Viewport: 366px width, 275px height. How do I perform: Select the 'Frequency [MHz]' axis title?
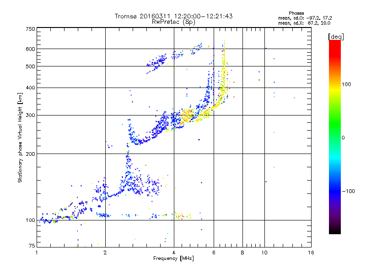pos(173,258)
